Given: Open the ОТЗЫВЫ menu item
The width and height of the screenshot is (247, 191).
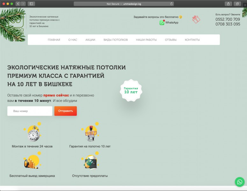Looking at the screenshot, I should (171, 40).
